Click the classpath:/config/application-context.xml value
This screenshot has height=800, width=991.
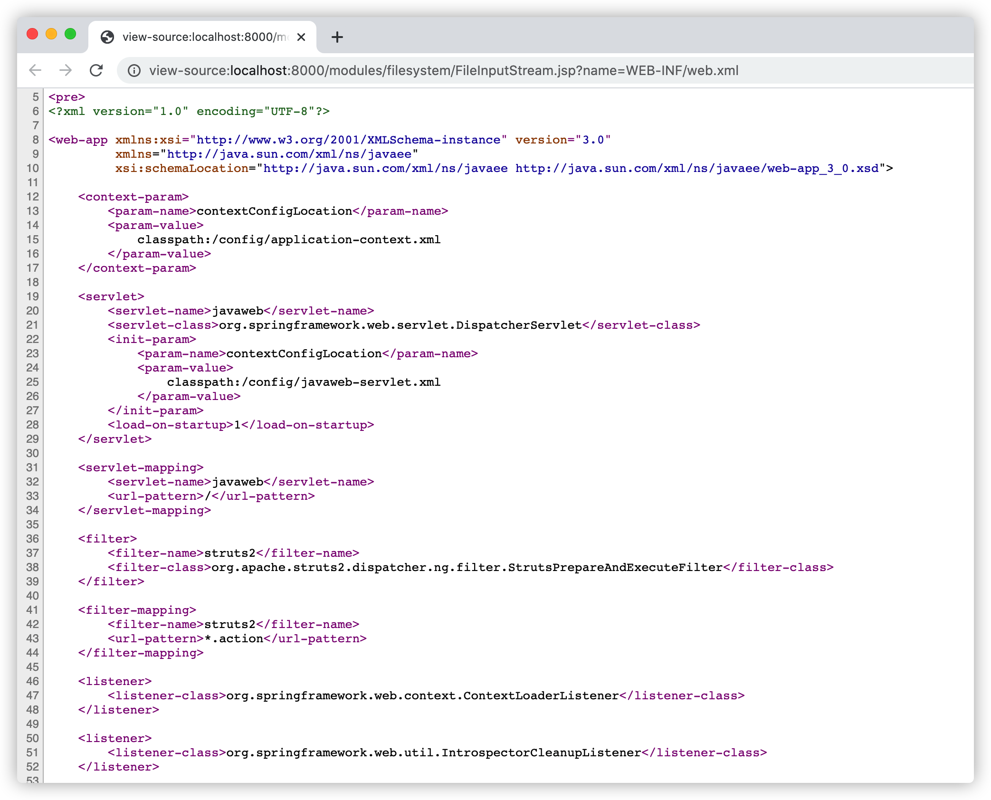[289, 239]
